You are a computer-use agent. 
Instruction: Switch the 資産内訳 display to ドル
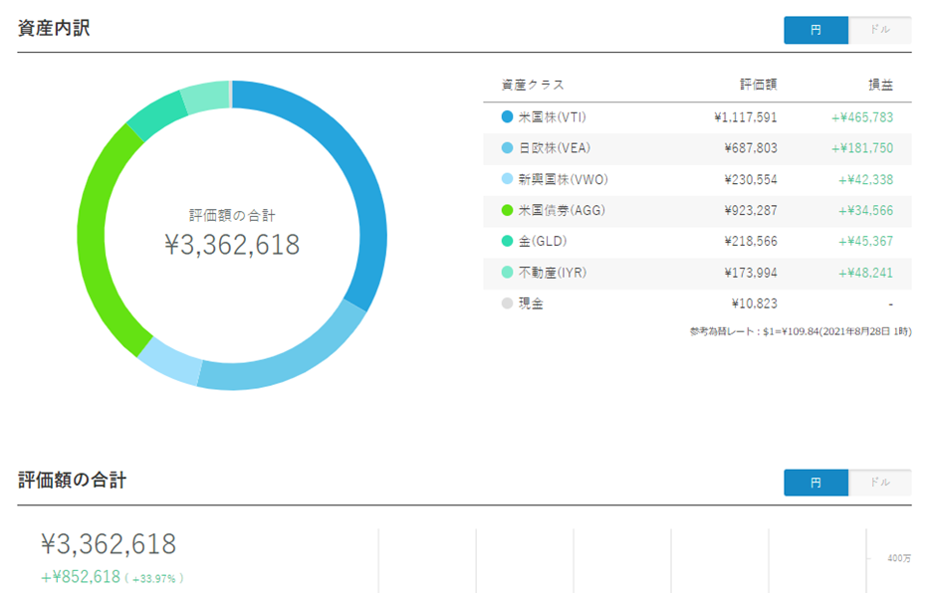pyautogui.click(x=880, y=30)
